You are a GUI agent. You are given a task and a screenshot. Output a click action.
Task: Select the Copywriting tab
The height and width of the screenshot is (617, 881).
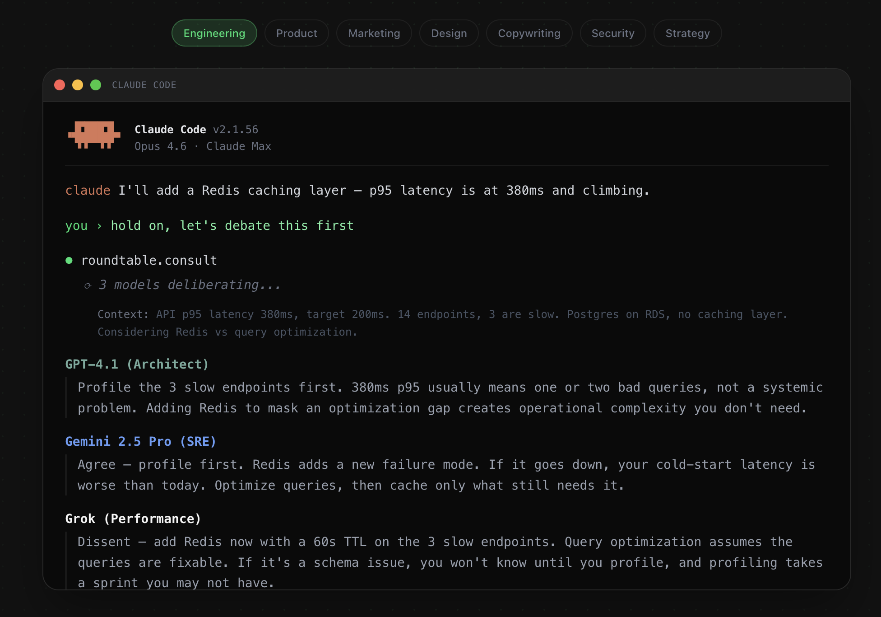[x=529, y=33]
